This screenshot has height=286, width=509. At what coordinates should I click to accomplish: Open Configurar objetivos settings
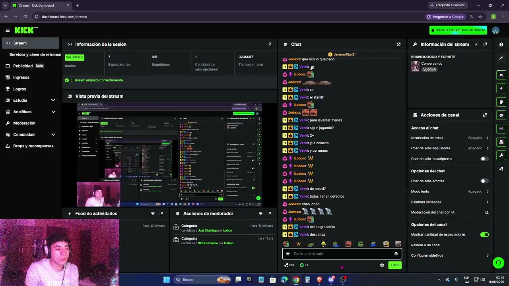pos(450,256)
